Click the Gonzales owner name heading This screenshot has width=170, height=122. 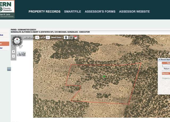pos(50,32)
